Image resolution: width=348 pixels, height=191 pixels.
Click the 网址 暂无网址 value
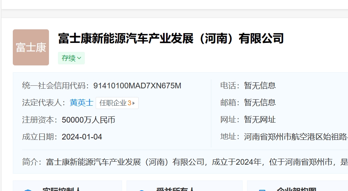tap(259, 120)
